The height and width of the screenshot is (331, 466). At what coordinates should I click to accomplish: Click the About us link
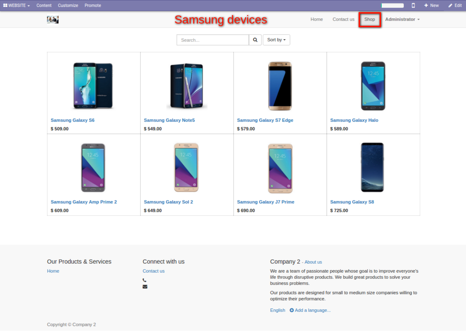pos(313,262)
